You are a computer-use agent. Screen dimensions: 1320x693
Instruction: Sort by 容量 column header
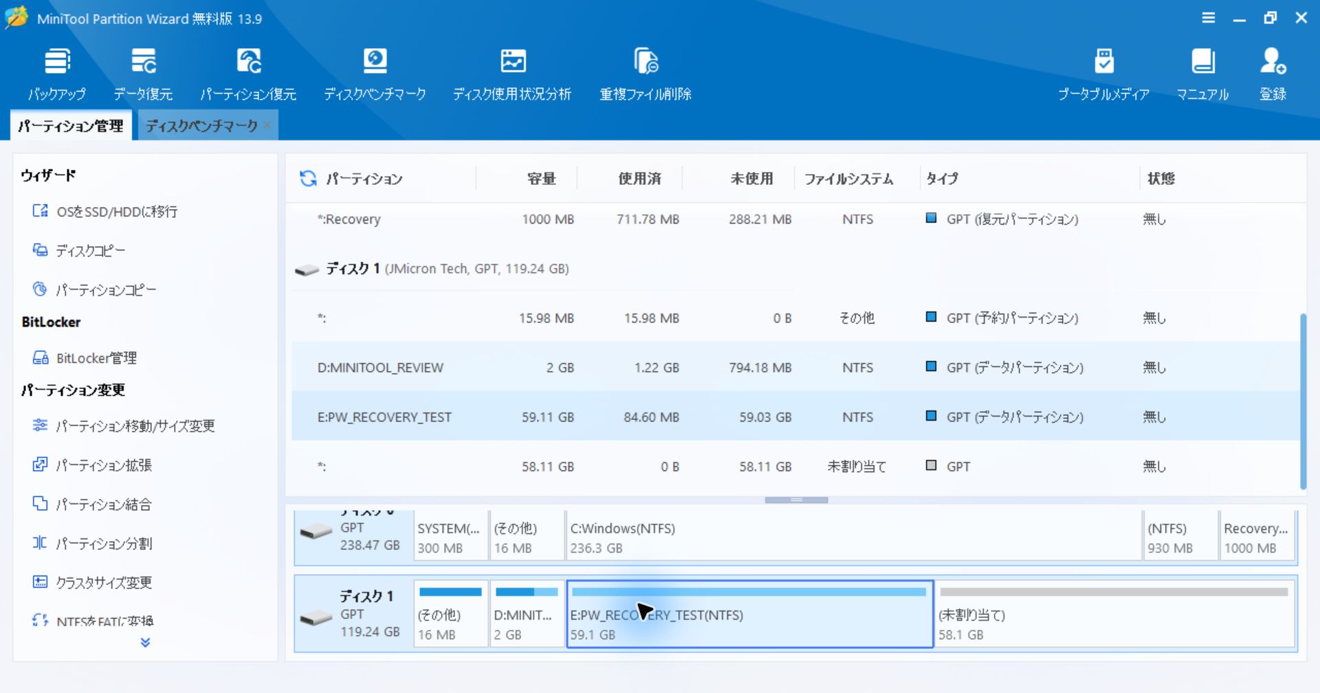tap(541, 179)
